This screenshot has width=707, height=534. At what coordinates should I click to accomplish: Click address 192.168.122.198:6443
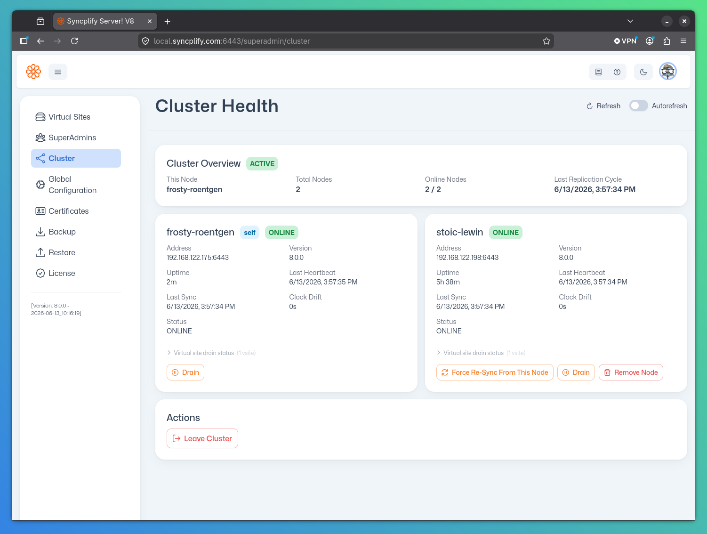click(467, 258)
